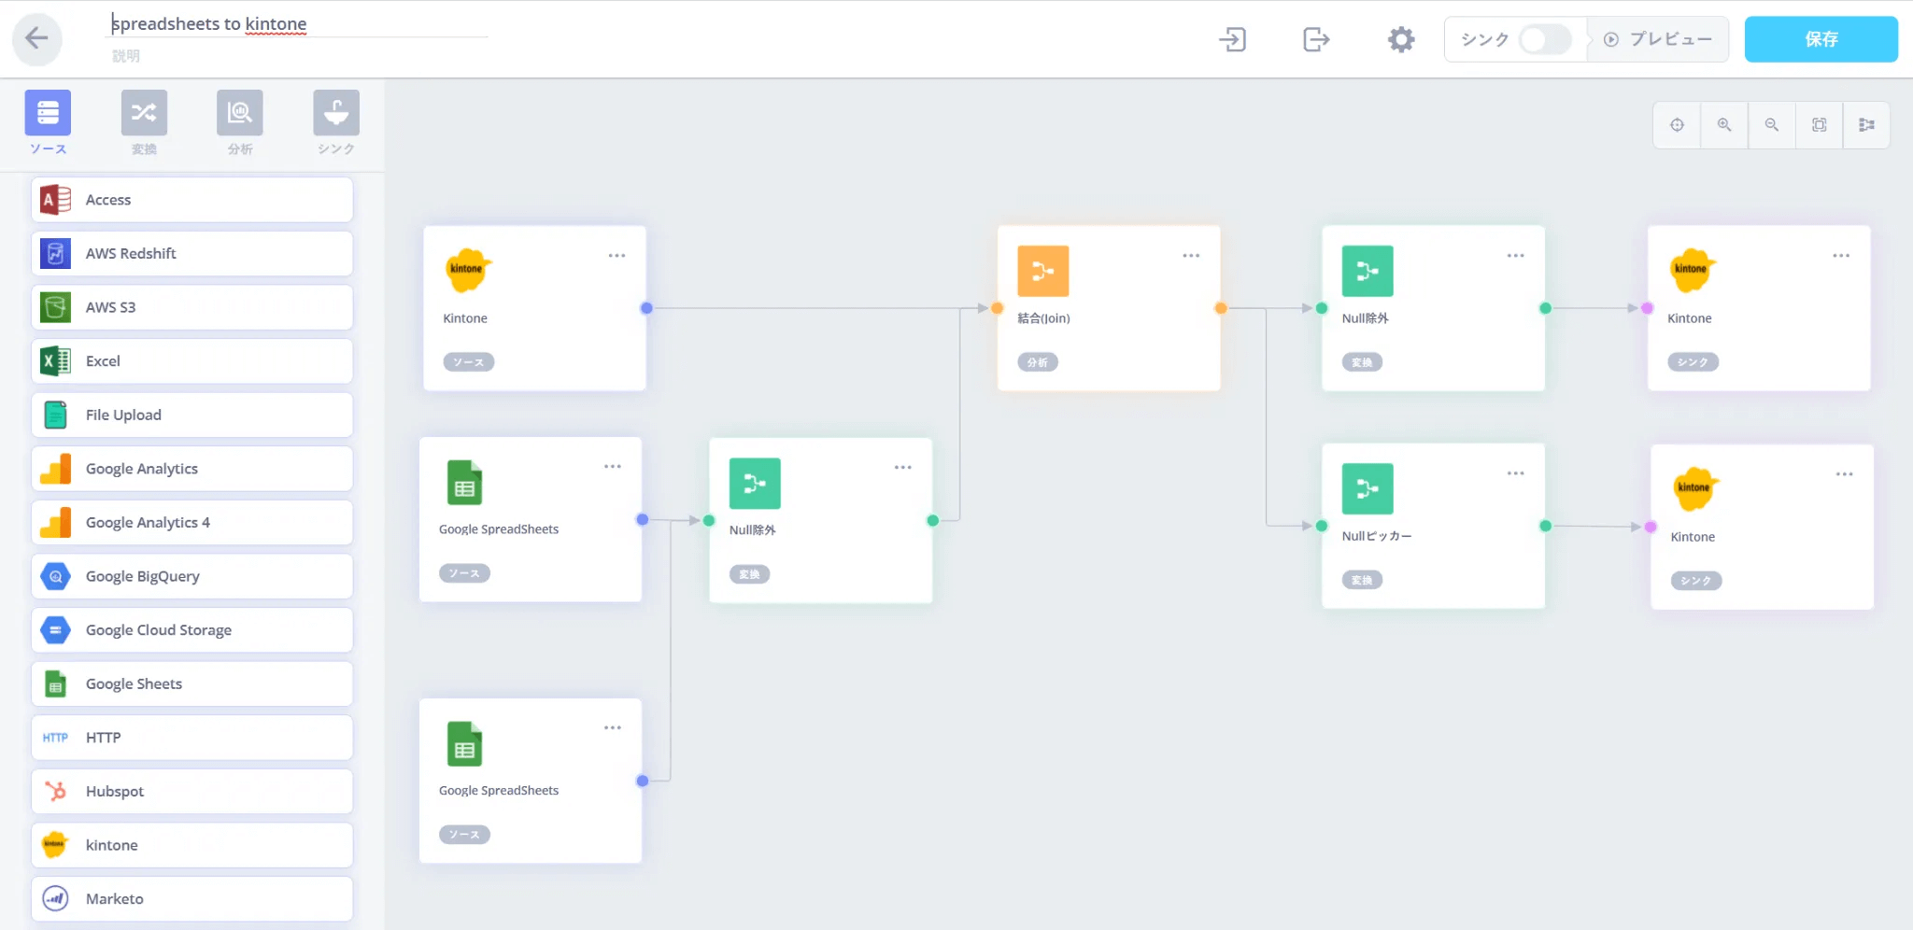Viewport: 1913px width, 930px height.
Task: Open options menu of the Kintone source node
Action: pos(616,256)
